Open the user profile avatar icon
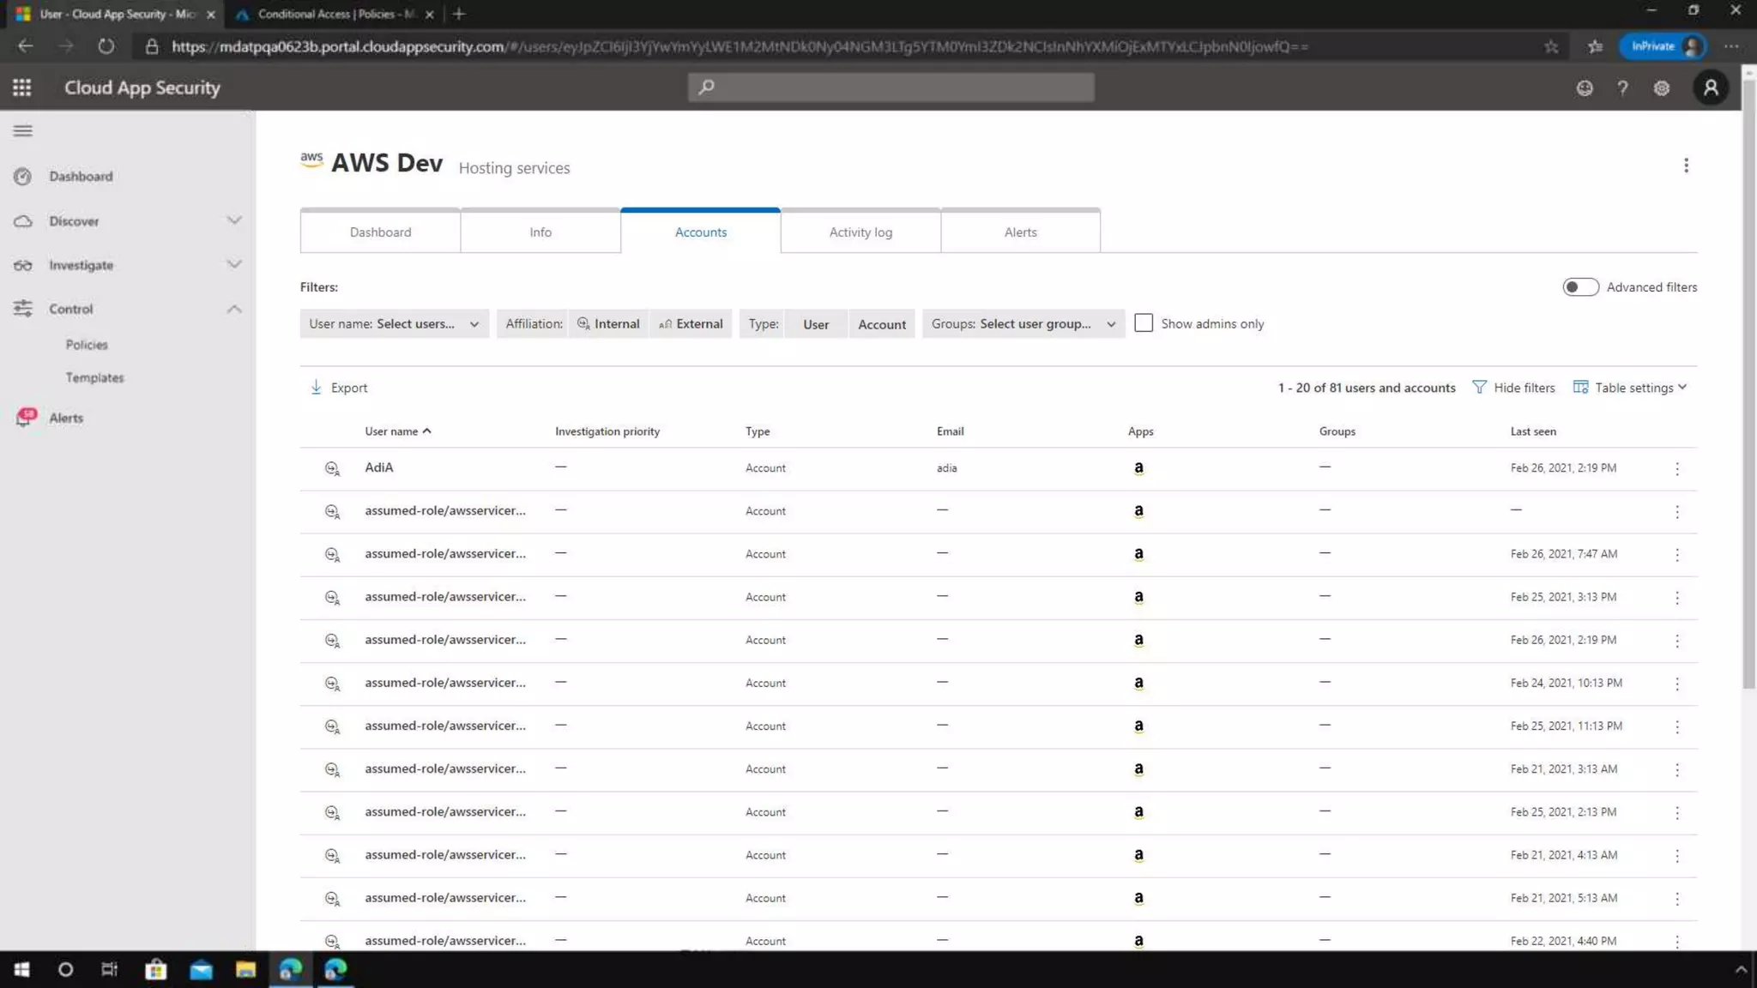The width and height of the screenshot is (1757, 988). pyautogui.click(x=1711, y=87)
